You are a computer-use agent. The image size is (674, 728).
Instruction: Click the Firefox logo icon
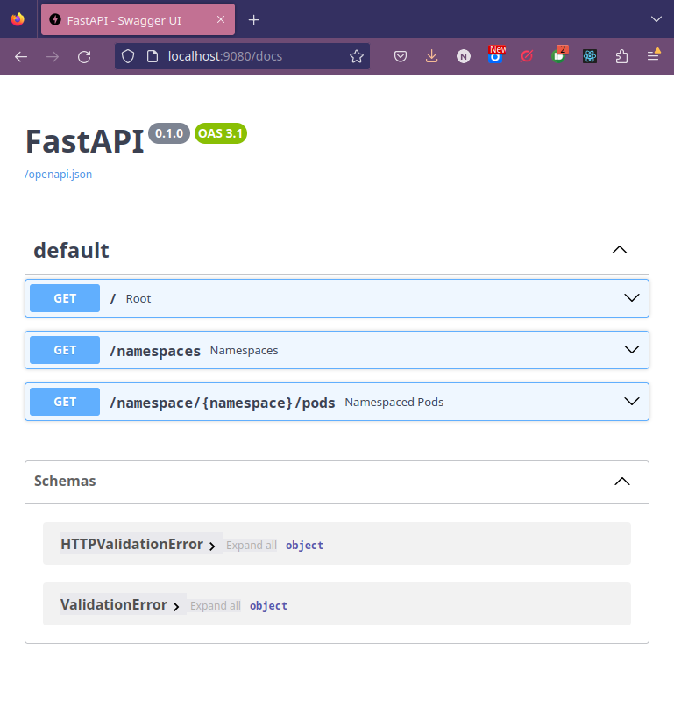click(18, 19)
